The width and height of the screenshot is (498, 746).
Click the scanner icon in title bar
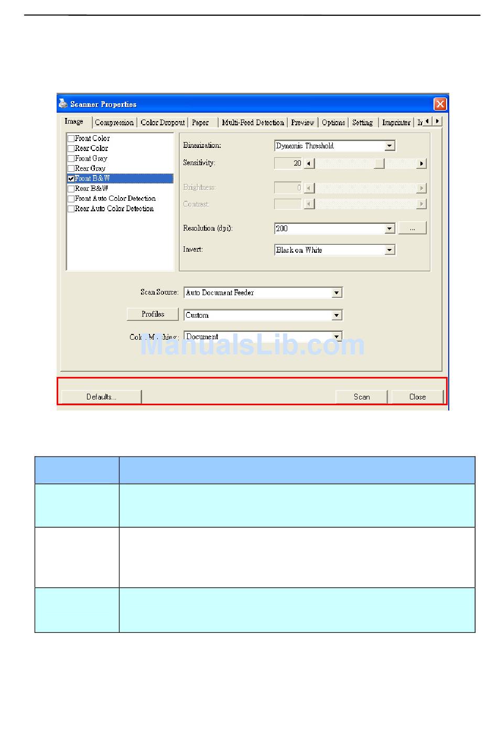63,104
